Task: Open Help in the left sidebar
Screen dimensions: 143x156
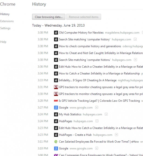Action: pos(3,42)
